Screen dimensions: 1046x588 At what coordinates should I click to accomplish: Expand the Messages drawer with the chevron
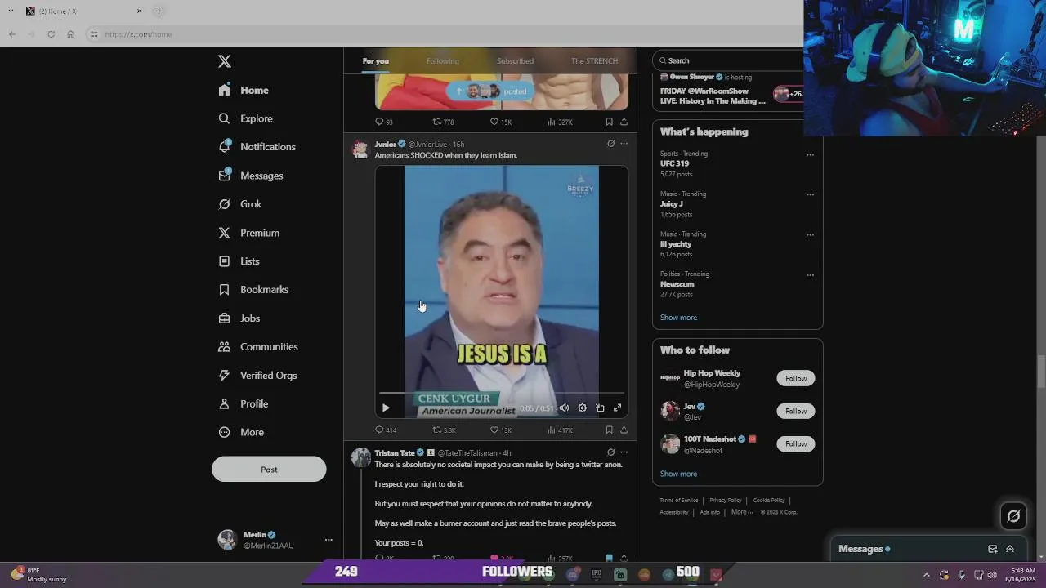click(x=1010, y=549)
